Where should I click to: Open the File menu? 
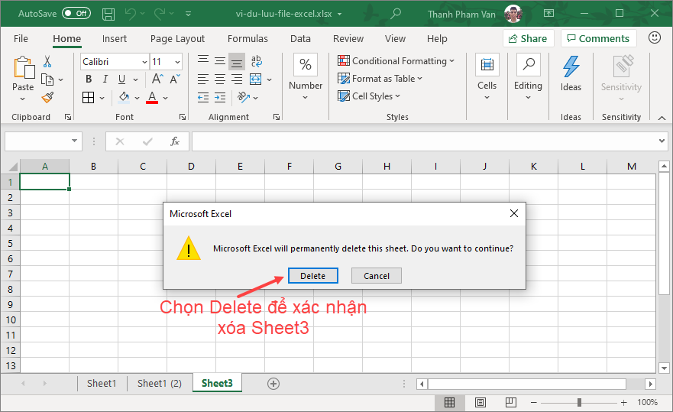tap(21, 39)
